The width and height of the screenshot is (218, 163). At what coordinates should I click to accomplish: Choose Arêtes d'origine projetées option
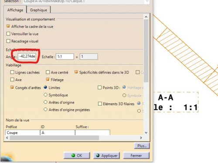click(45, 110)
